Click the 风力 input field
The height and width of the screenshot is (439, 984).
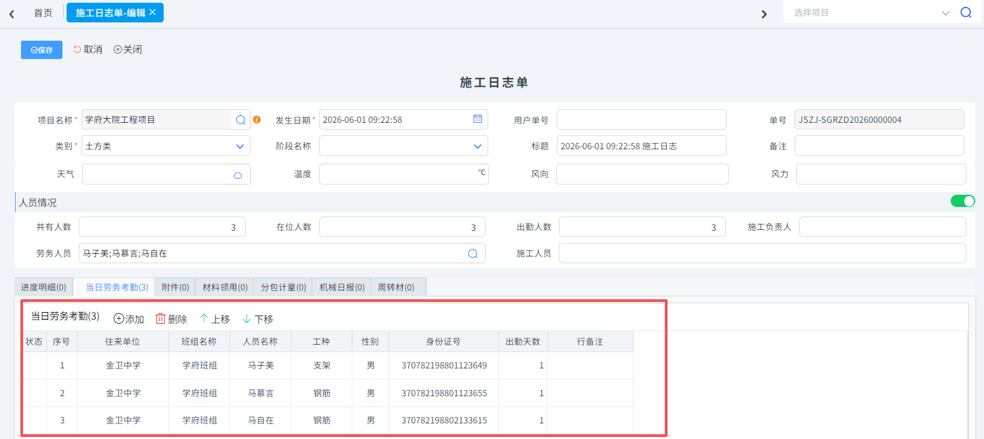[881, 174]
